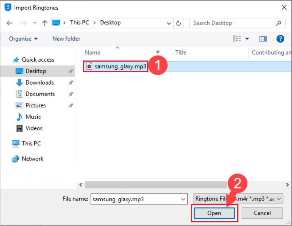
Task: Expand the File name history dropdown
Action: coord(183,199)
